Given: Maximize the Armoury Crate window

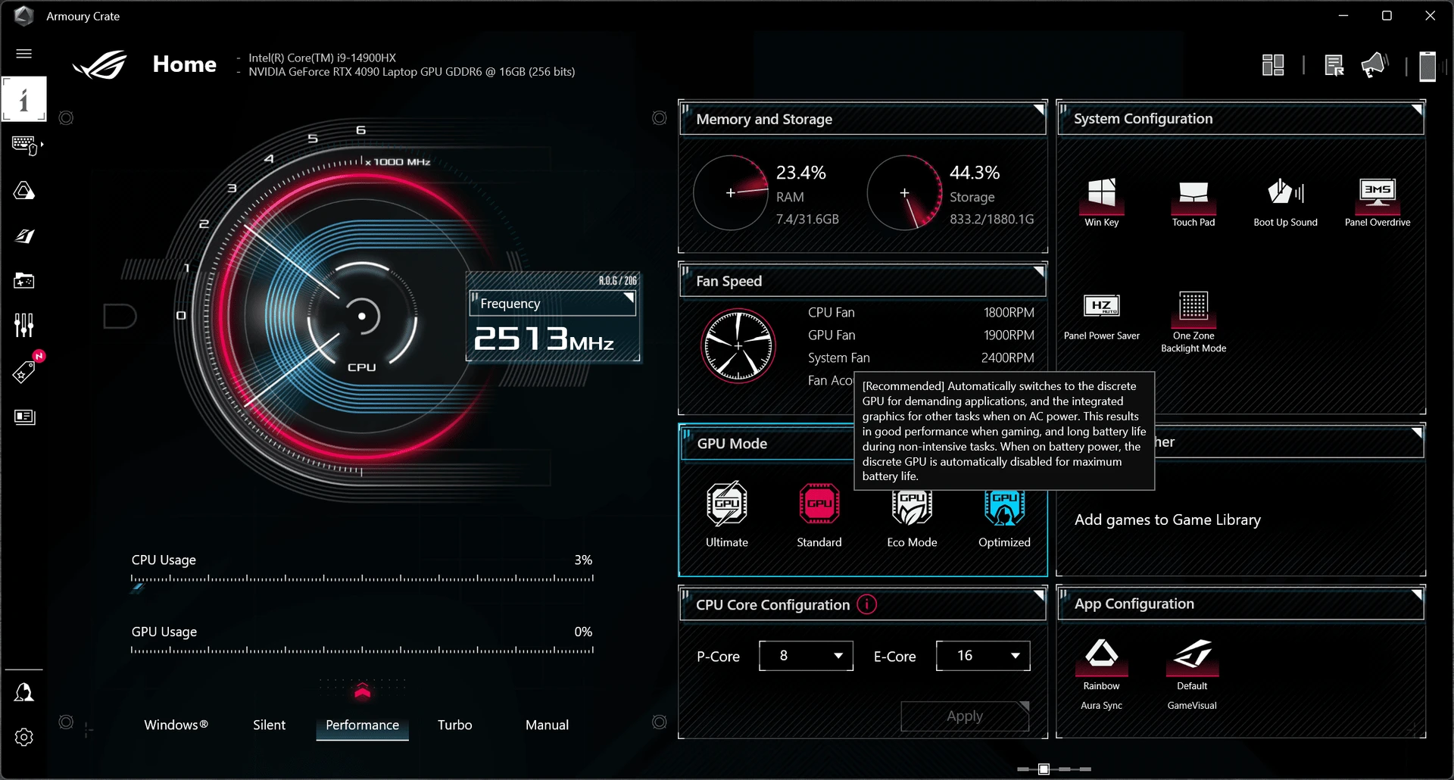Looking at the screenshot, I should coord(1387,15).
